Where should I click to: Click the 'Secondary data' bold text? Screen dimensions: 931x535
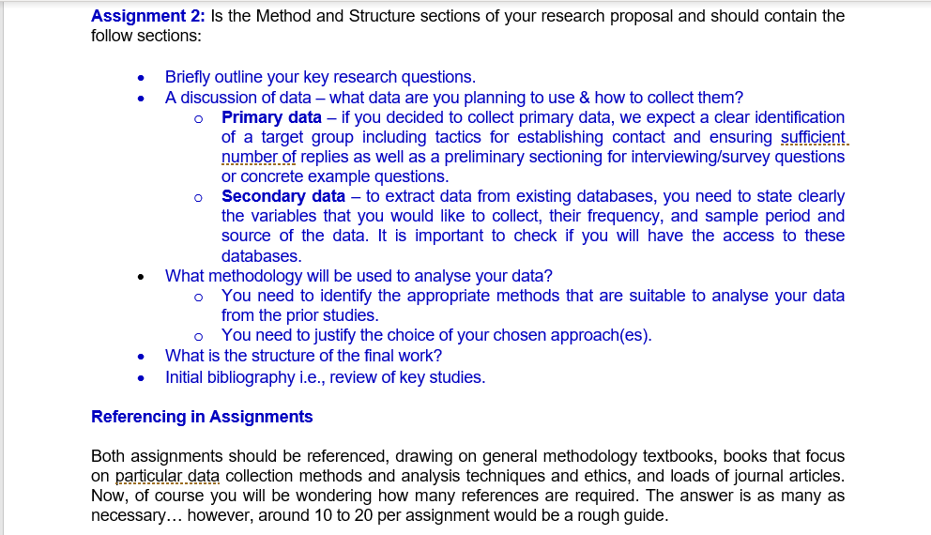(x=283, y=196)
